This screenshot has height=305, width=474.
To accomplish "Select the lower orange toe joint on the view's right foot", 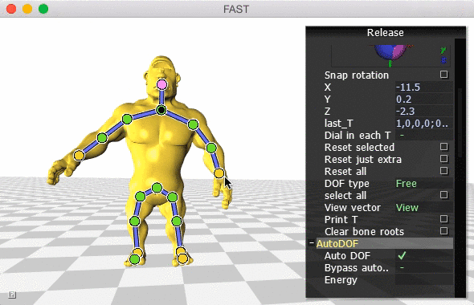I will [x=182, y=258].
